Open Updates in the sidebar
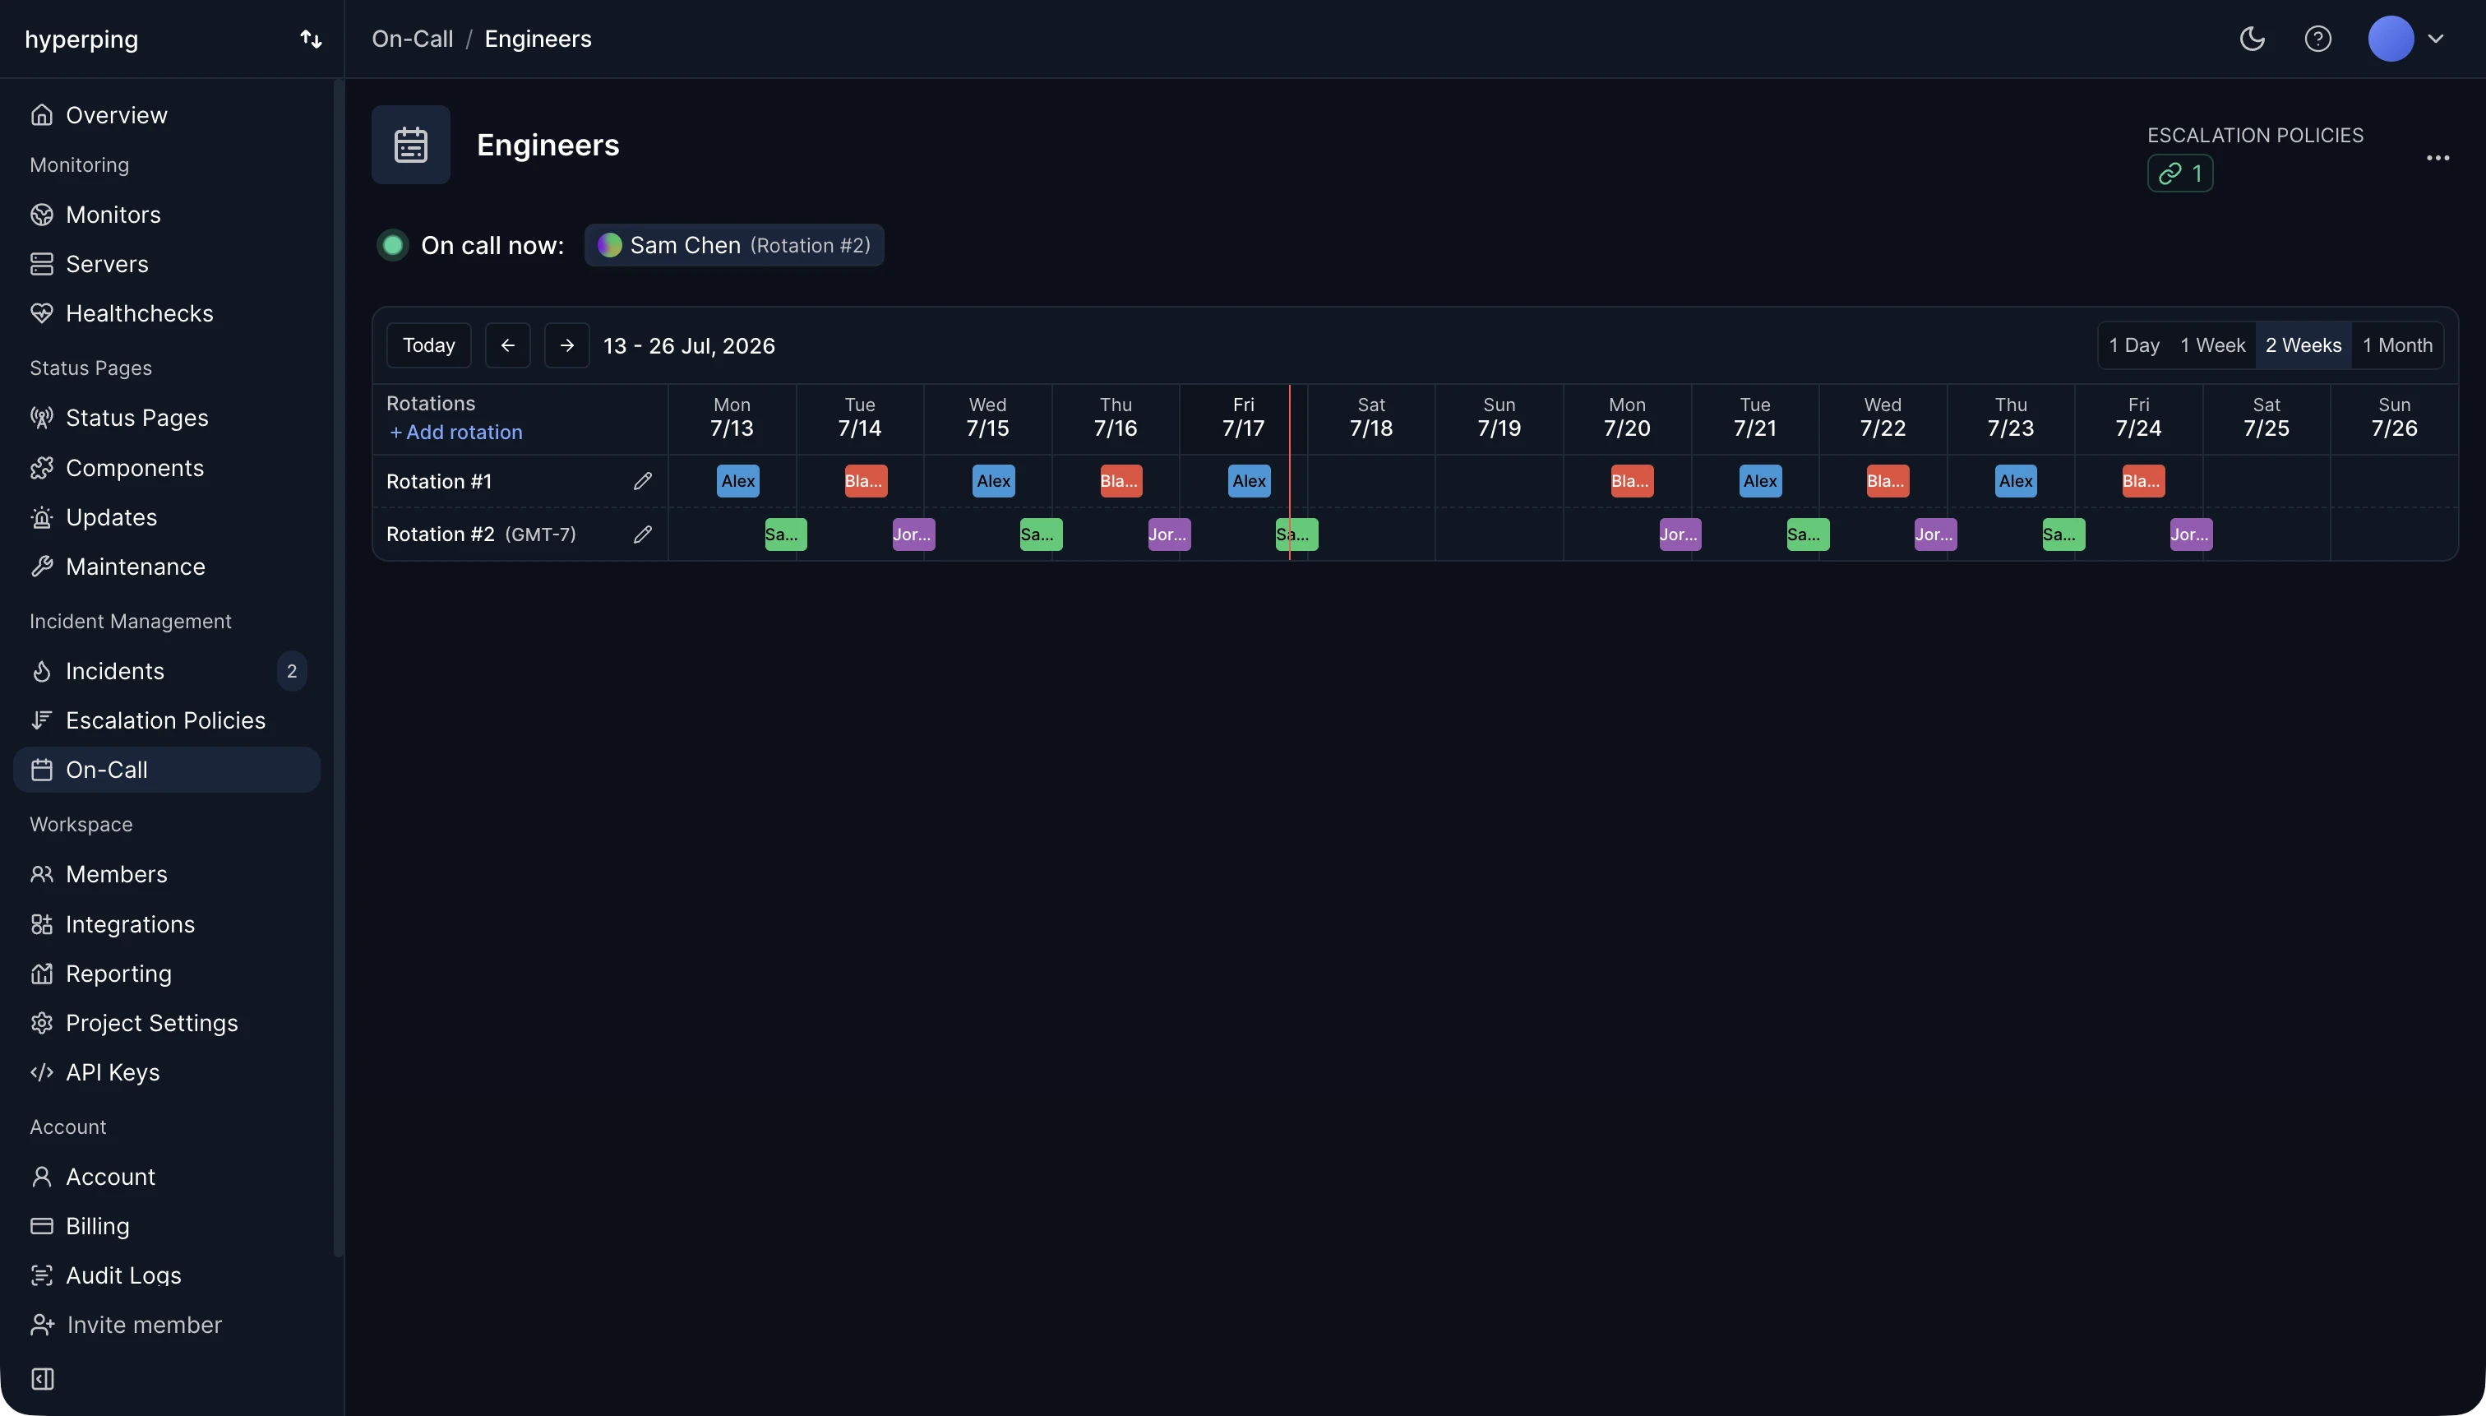Image resolution: width=2486 pixels, height=1416 pixels. coord(167,517)
